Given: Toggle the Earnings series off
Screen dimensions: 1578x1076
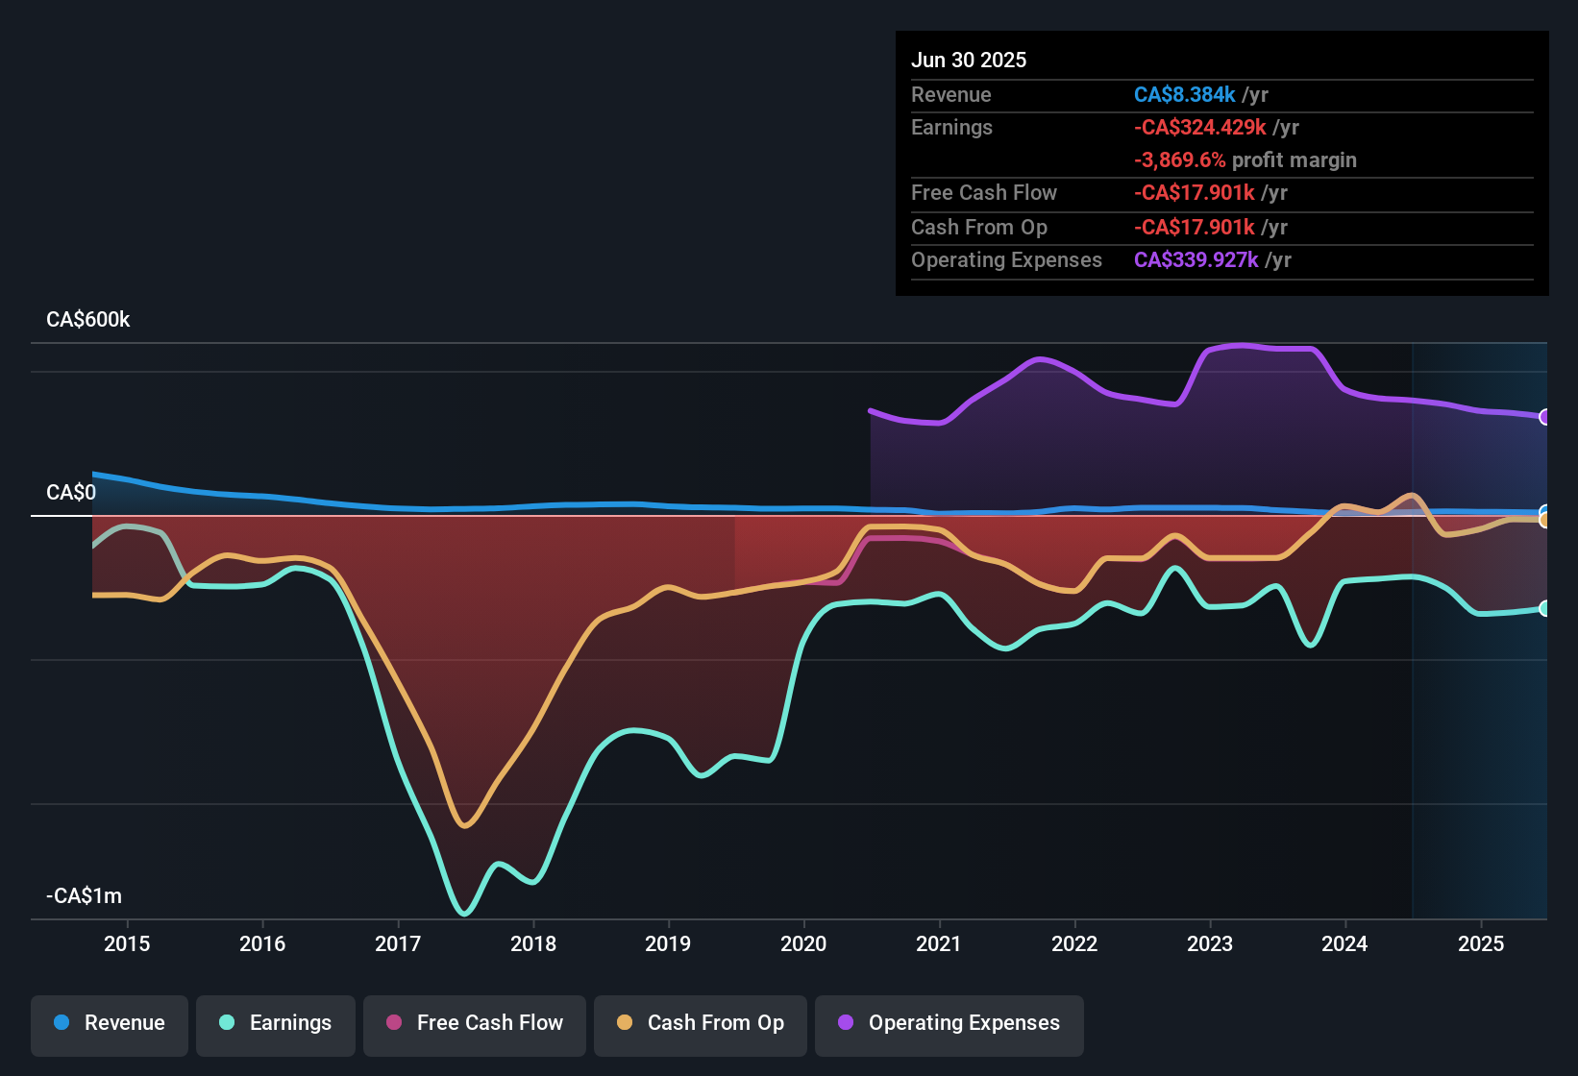Looking at the screenshot, I should (x=275, y=1024).
